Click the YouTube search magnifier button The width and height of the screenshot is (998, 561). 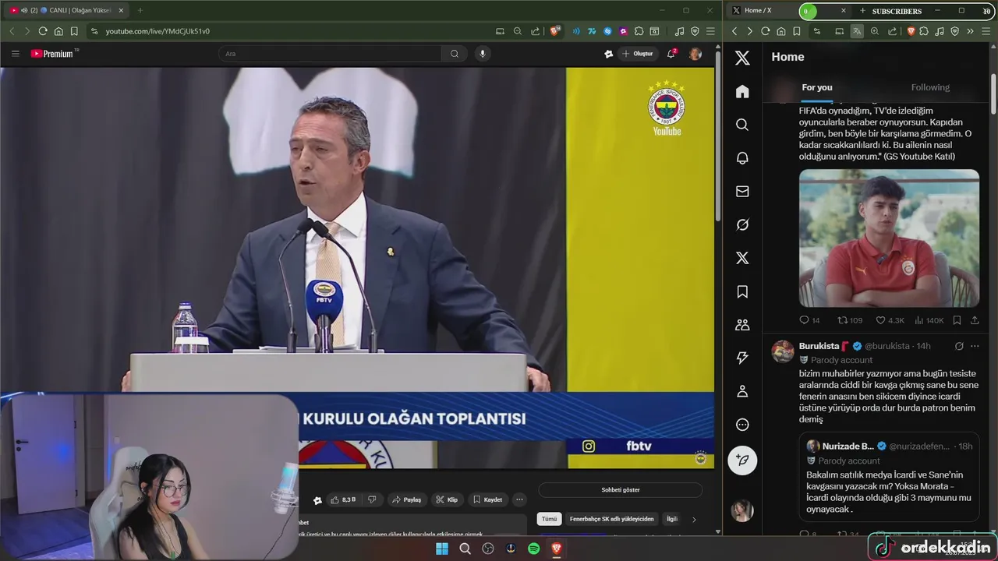454,54
